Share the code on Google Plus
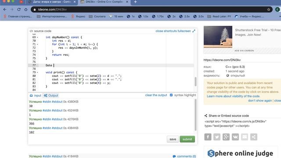This screenshot has width=281, height=158. coord(226,137)
